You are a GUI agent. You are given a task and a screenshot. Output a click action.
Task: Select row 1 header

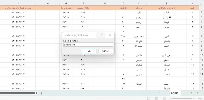[201, 8]
